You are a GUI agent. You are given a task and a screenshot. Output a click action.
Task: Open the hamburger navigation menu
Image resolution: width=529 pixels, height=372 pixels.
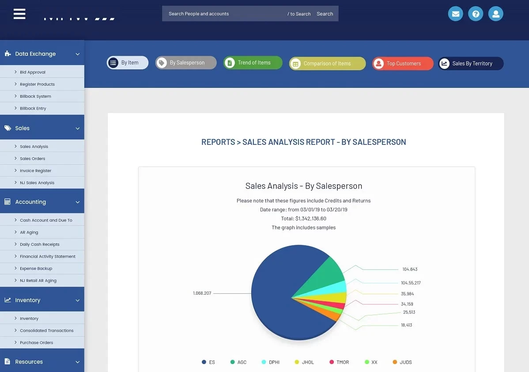point(19,14)
